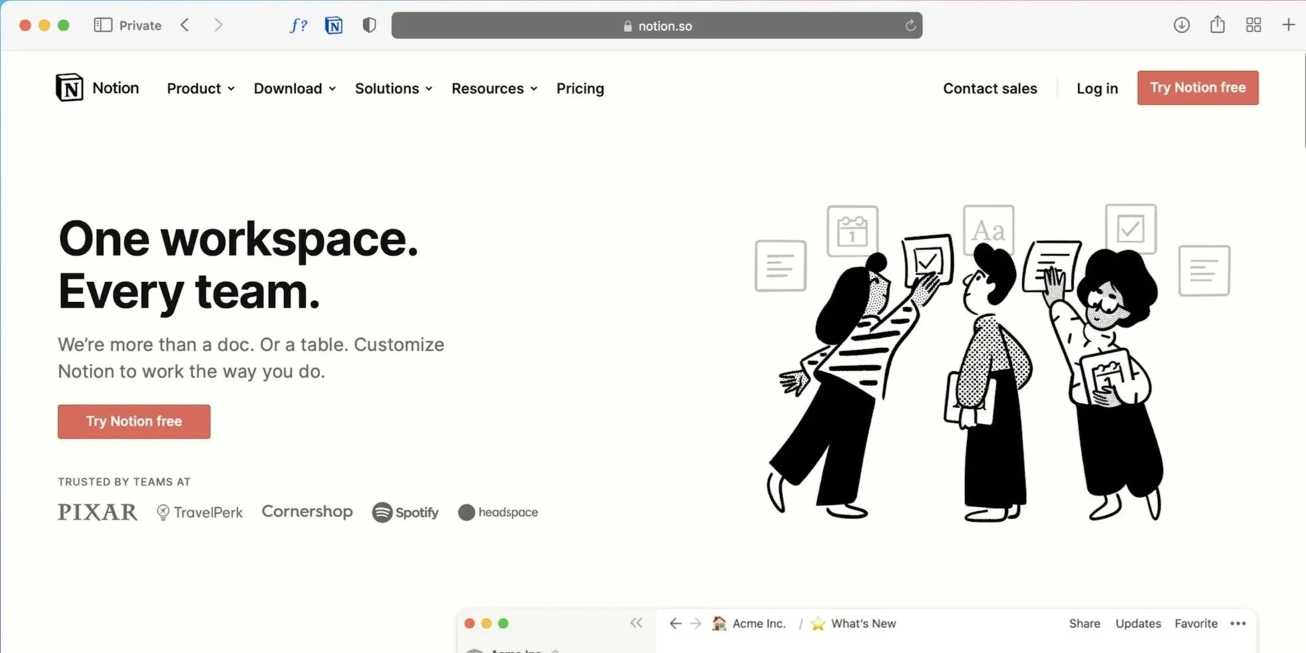Click What's New breadcrumb
Screen dimensions: 1306x653
point(853,624)
